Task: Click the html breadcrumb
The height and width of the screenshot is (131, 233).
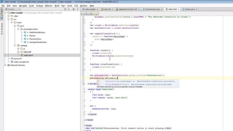Action: [83, 14]
